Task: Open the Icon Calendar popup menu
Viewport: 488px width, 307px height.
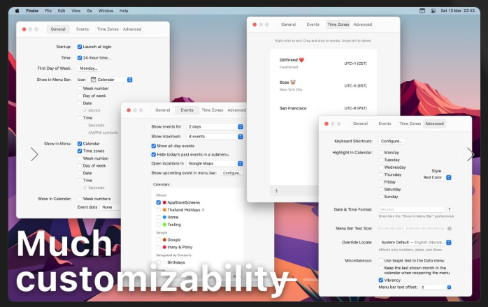Action: (110, 80)
